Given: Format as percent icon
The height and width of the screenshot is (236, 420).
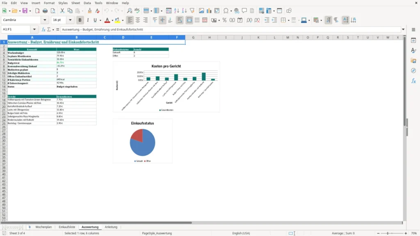Looking at the screenshot, I should pos(224,20).
